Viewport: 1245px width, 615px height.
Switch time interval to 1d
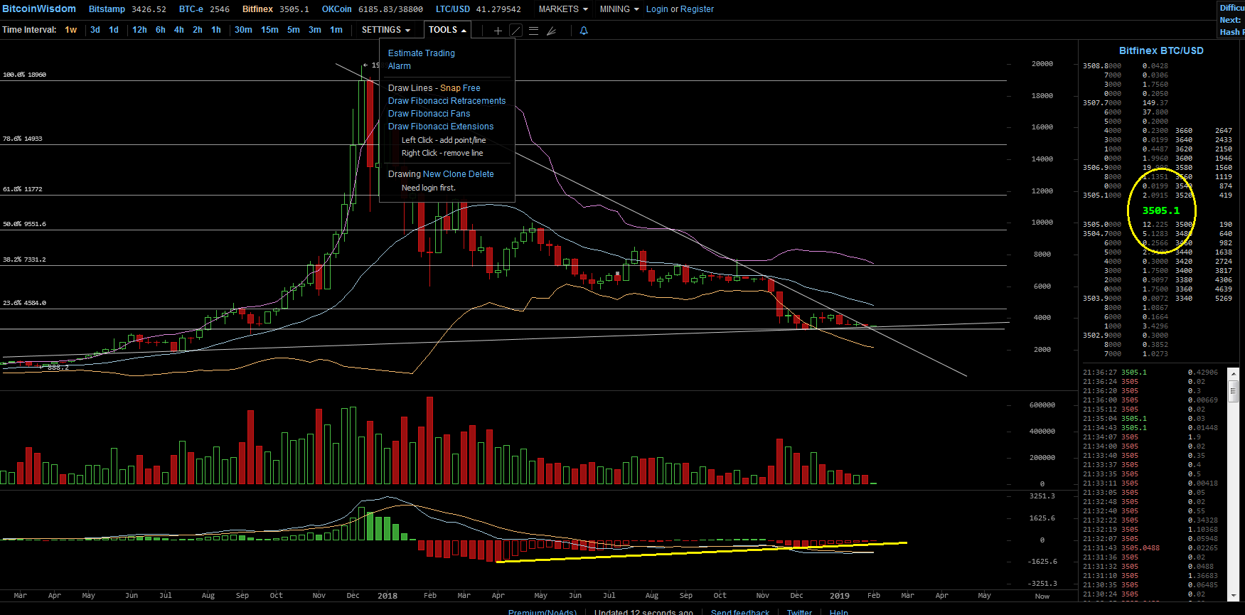click(x=114, y=30)
